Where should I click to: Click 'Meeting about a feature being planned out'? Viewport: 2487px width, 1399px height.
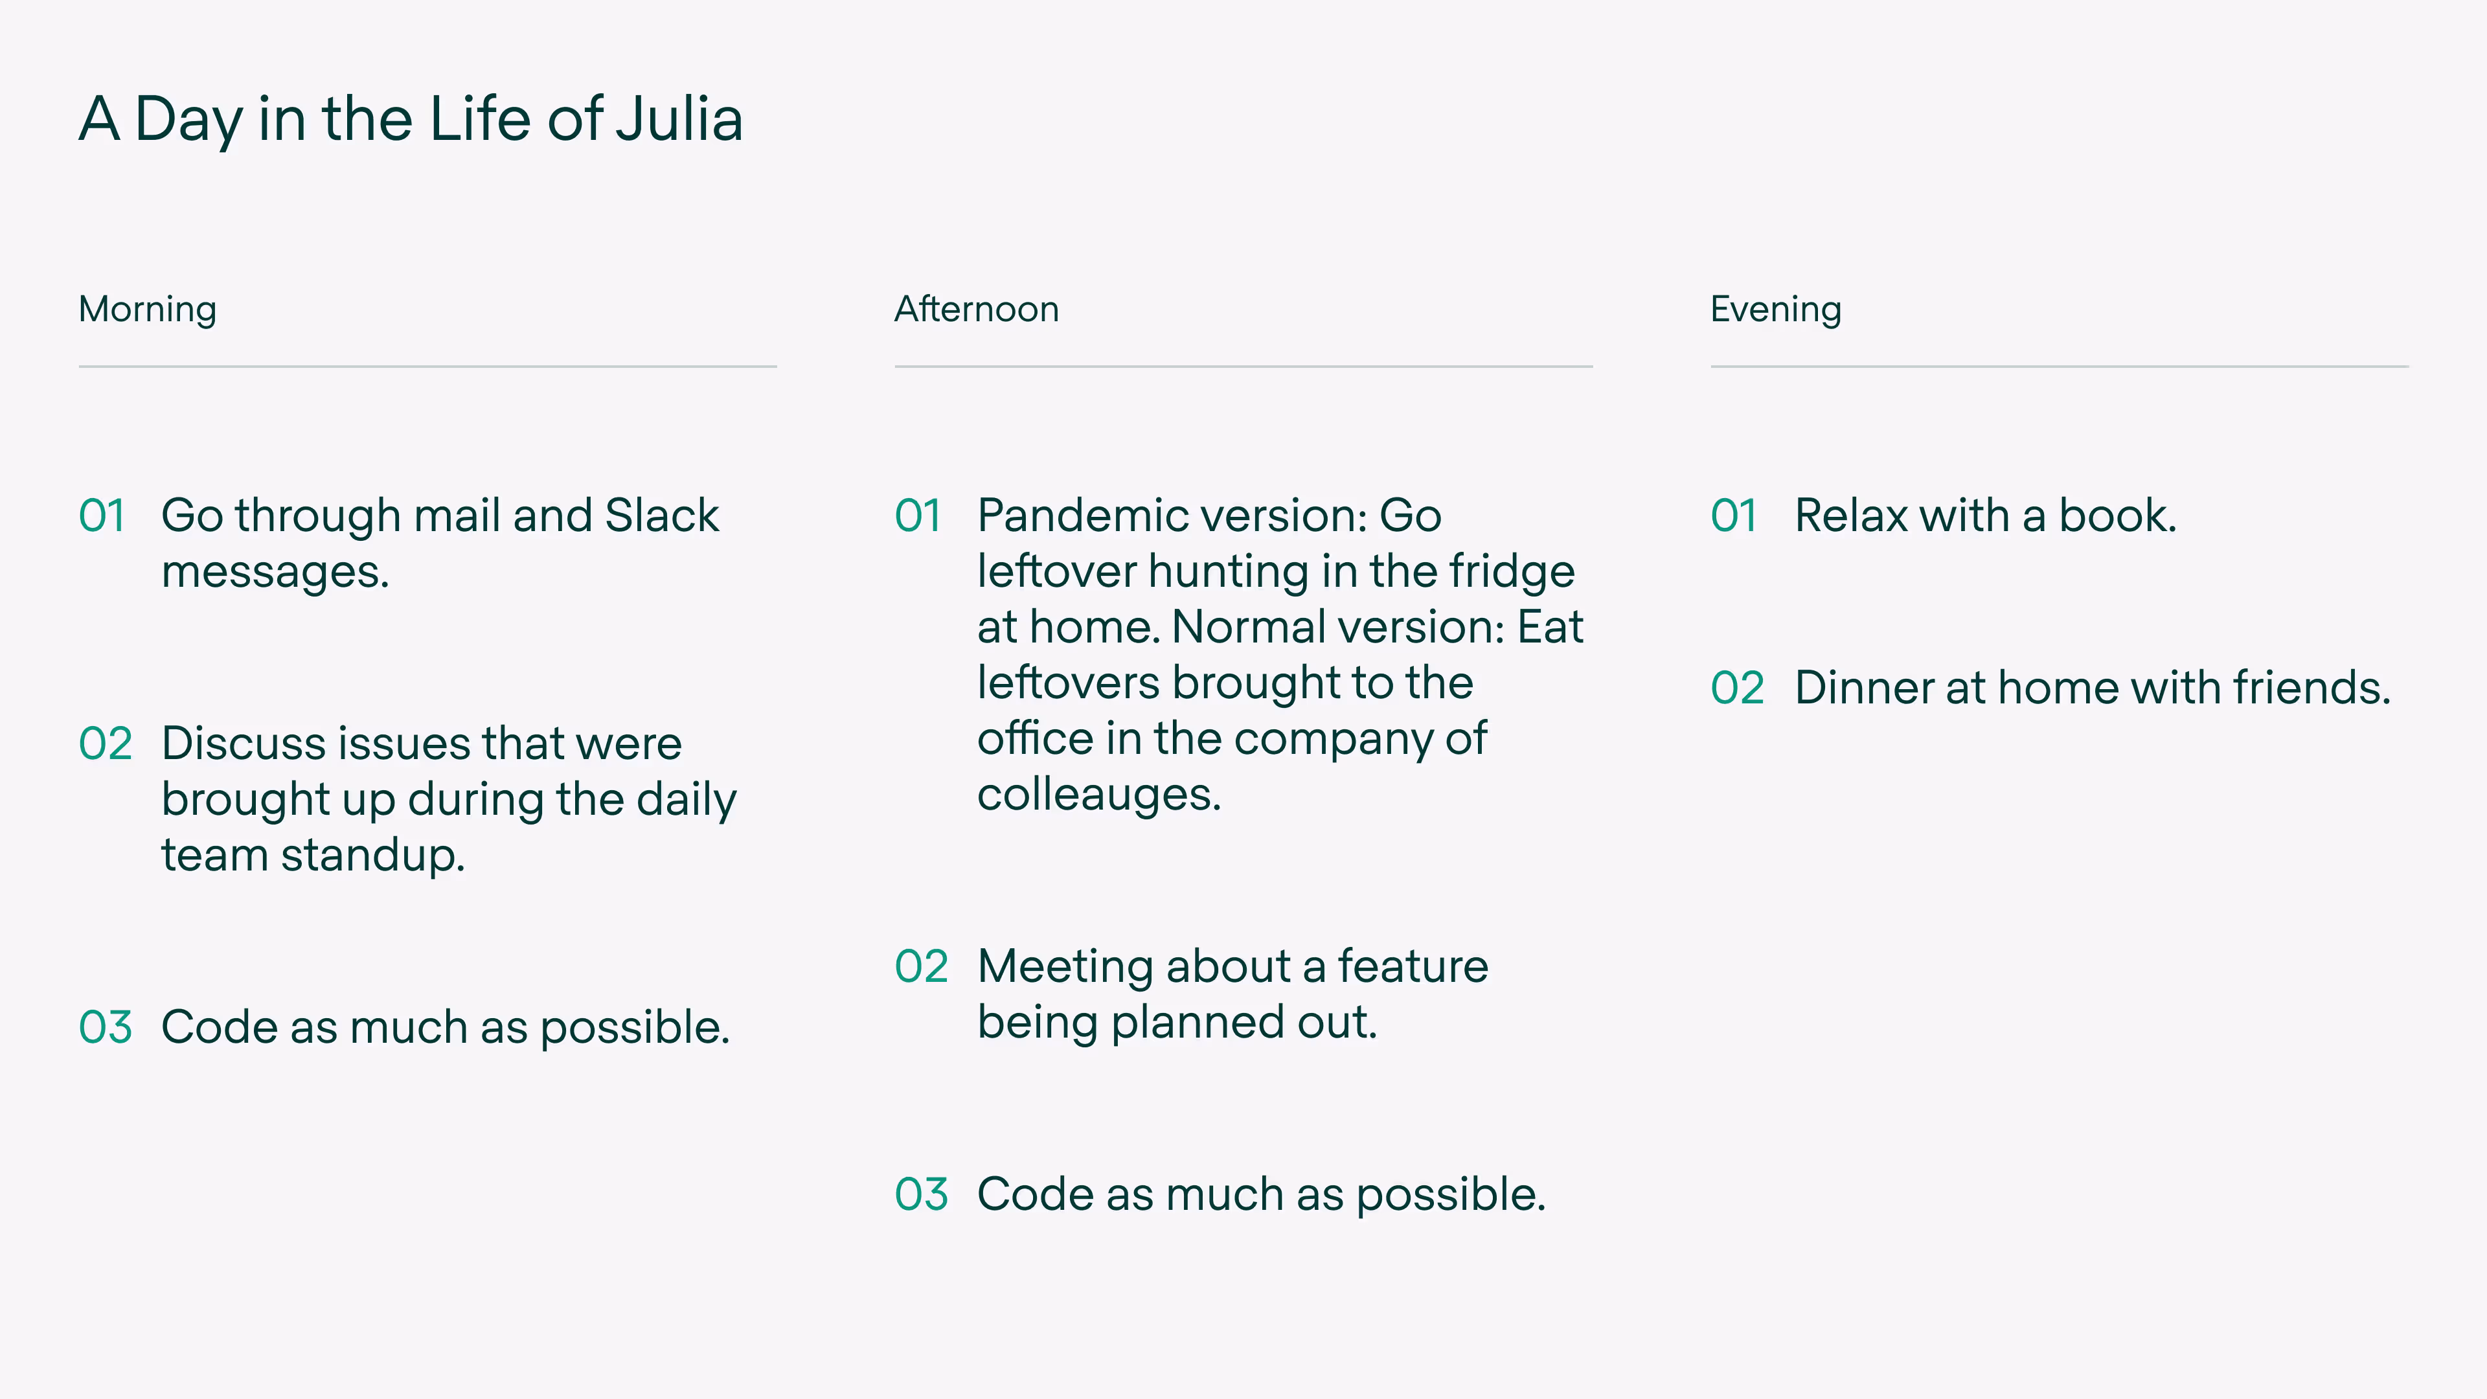coord(1232,994)
